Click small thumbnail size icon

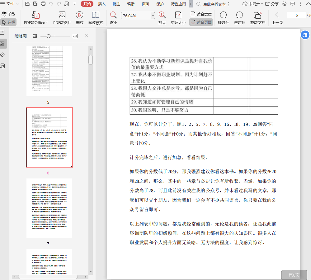pos(35,36)
